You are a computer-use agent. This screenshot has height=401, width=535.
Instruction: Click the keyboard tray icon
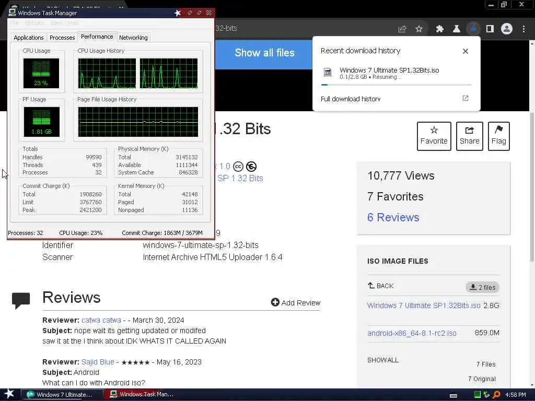click(x=453, y=396)
